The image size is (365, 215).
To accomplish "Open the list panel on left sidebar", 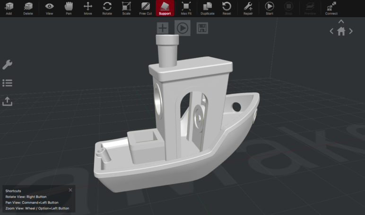I will pos(7,83).
